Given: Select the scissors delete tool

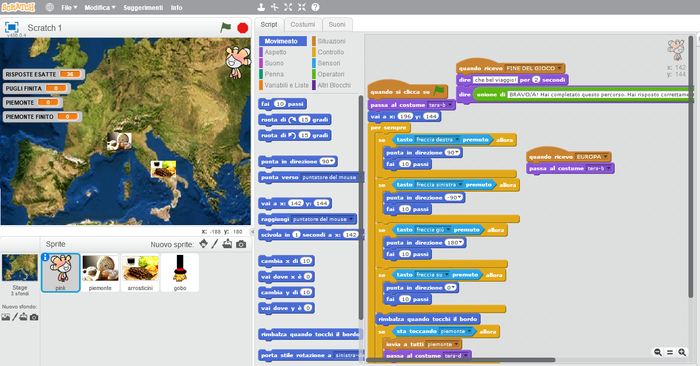Looking at the screenshot, I should 274,7.
